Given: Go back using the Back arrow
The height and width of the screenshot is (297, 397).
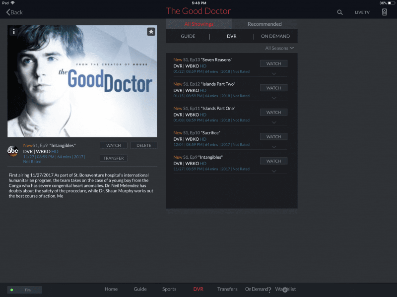Looking at the screenshot, I should tap(14, 12).
